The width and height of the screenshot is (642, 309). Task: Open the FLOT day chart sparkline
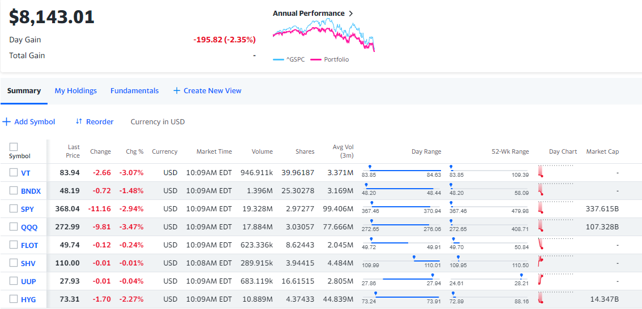(555, 243)
